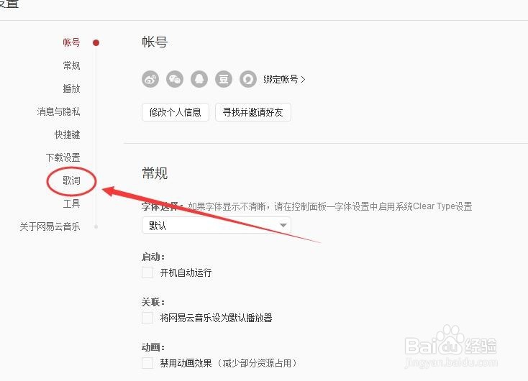Screen dimensions: 528x381
Task: Click the Weibo account binding icon
Action: (x=150, y=79)
